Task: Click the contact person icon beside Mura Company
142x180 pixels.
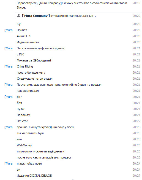Action: (18, 16)
